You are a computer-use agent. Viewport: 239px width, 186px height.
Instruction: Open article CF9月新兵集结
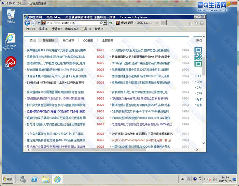(141, 63)
